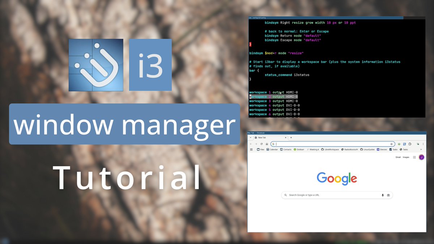Image resolution: width=434 pixels, height=244 pixels.
Task: Click the 'bindsym Return mode "default"' line
Action: (x=293, y=36)
